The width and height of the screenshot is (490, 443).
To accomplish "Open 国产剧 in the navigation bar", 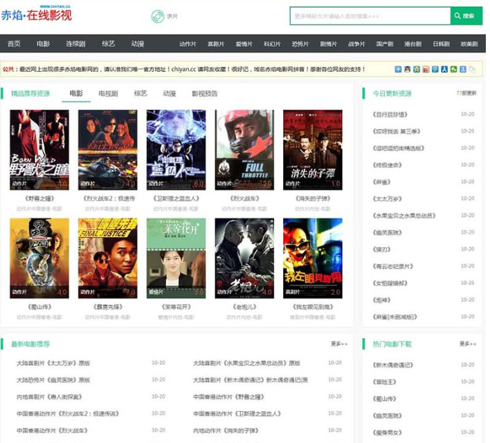I will point(385,44).
